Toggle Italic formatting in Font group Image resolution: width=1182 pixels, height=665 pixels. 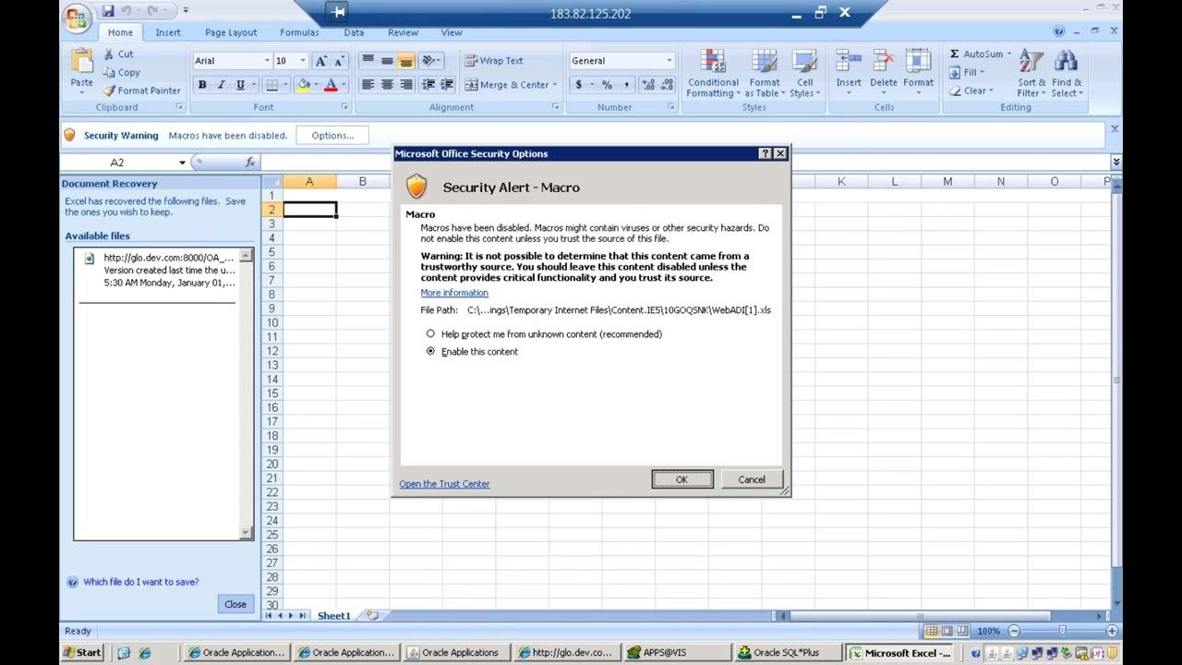[x=221, y=85]
